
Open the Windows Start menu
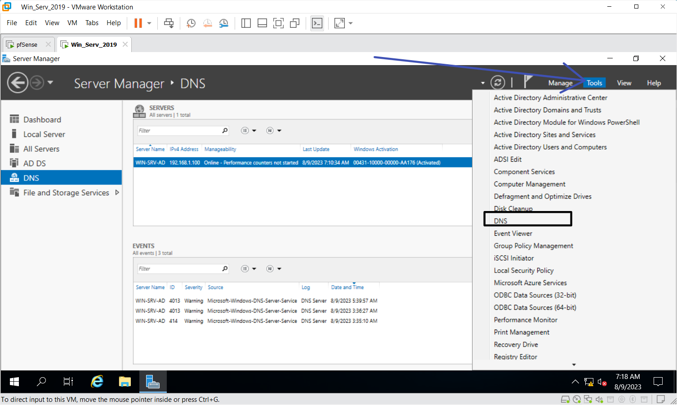pyautogui.click(x=14, y=382)
